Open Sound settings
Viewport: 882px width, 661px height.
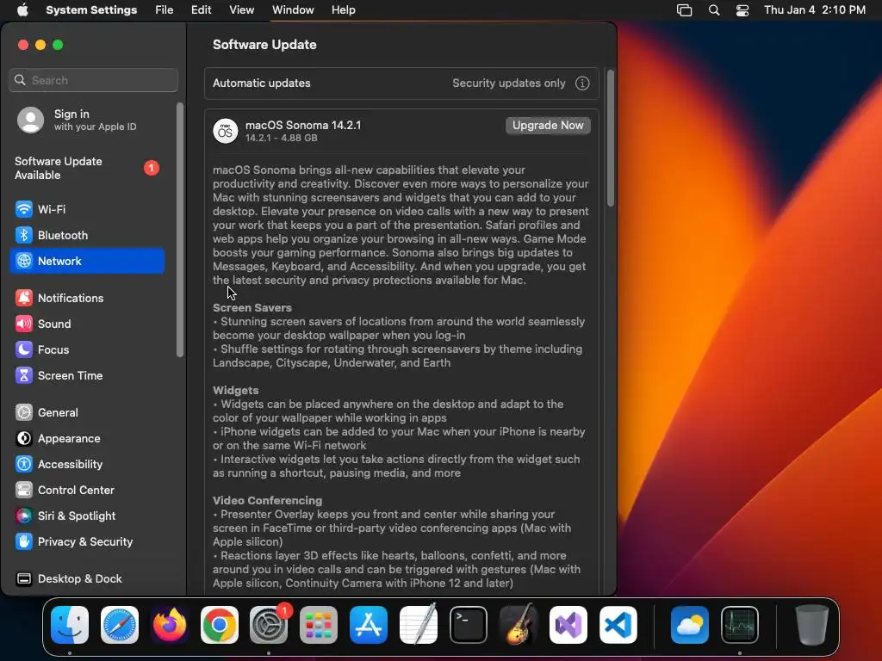pos(87,324)
